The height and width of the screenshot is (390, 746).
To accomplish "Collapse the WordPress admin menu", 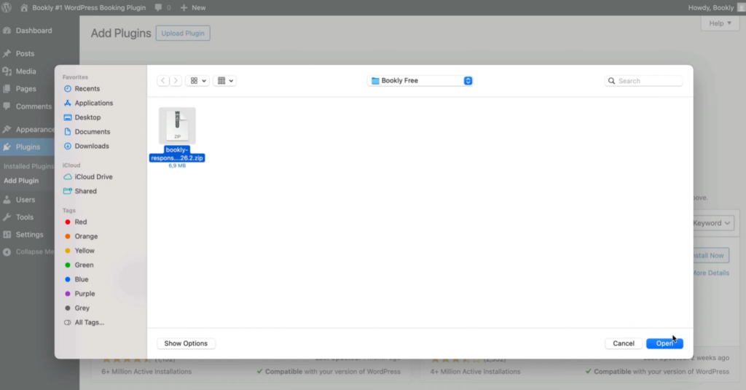I will pyautogui.click(x=28, y=251).
